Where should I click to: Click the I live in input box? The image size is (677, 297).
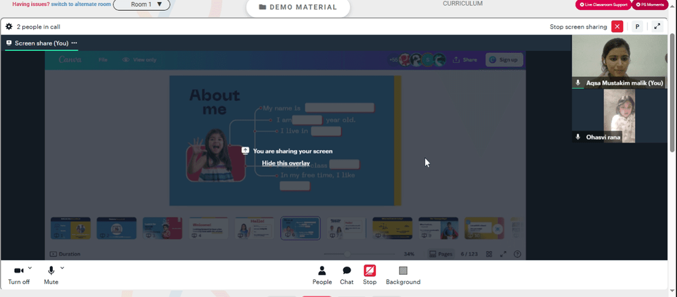[326, 131]
